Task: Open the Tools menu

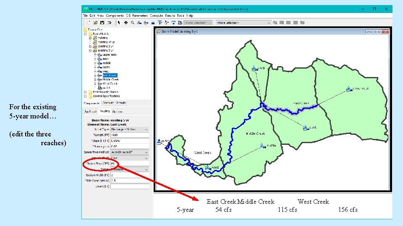Action: pos(181,15)
